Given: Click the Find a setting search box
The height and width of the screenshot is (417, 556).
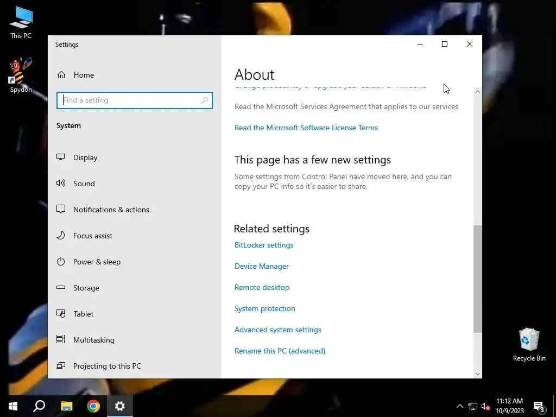Looking at the screenshot, I should point(135,100).
